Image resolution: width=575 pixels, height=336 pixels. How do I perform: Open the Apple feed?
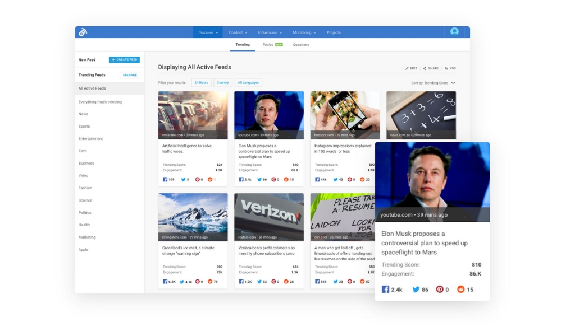click(83, 250)
